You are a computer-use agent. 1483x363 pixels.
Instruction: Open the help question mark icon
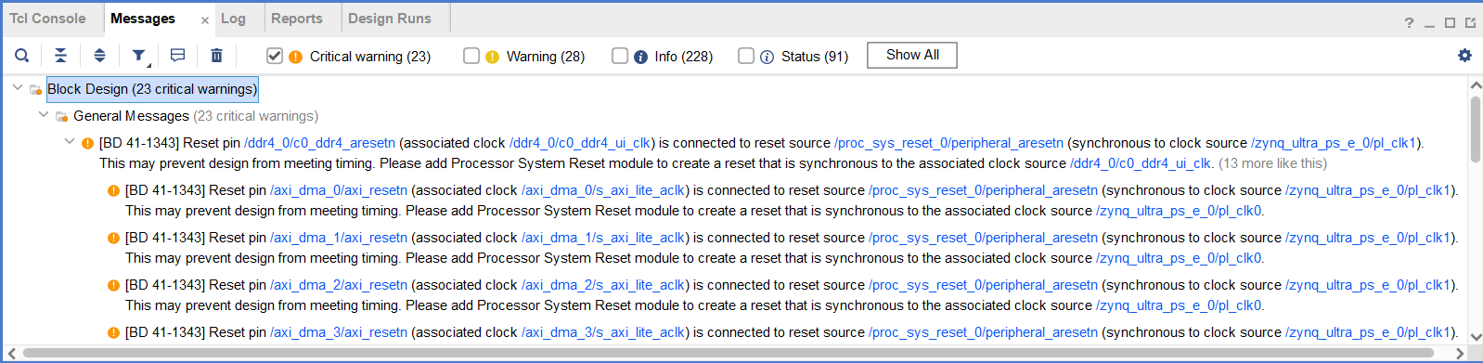tap(1409, 22)
